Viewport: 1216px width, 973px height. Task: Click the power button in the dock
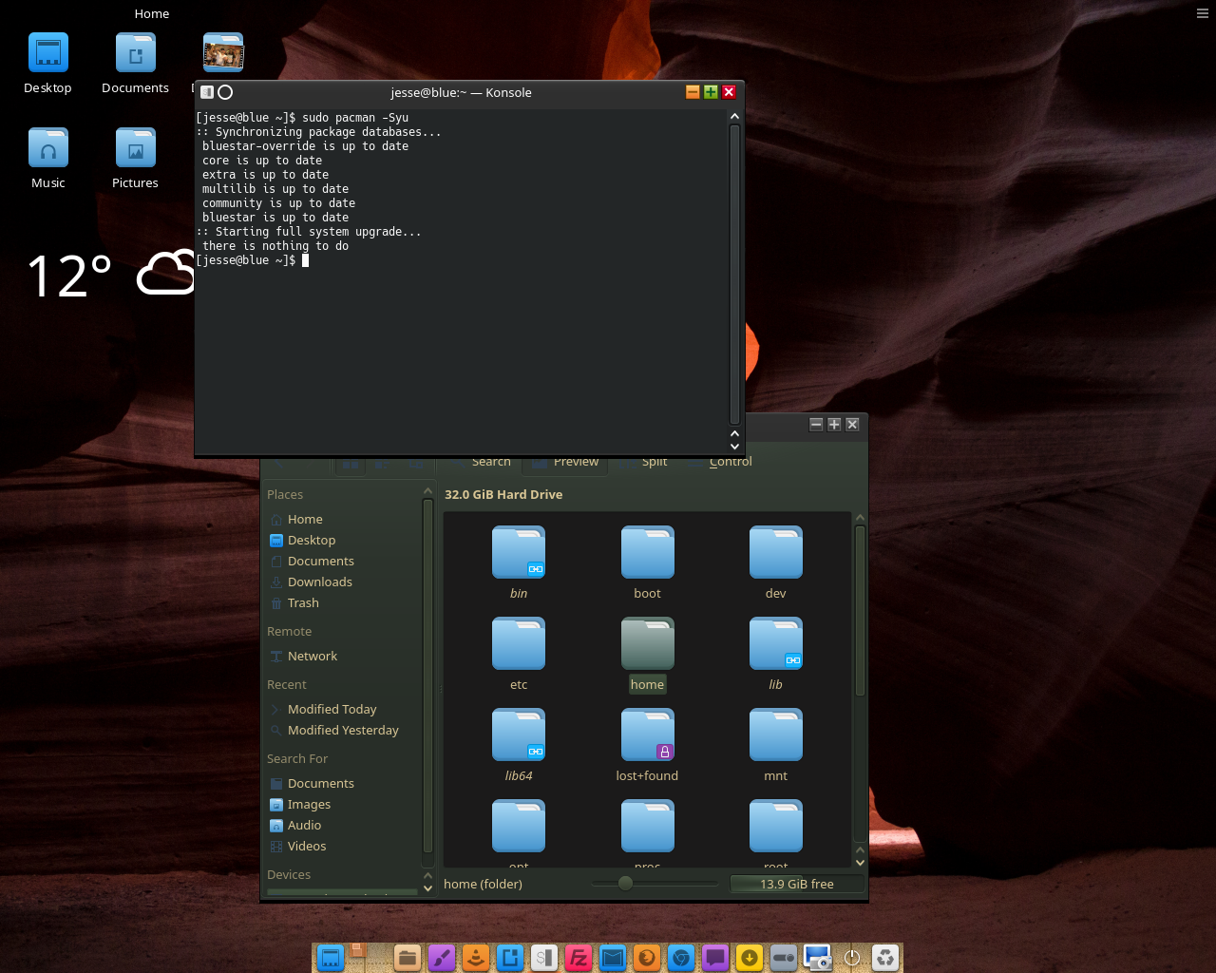click(852, 958)
